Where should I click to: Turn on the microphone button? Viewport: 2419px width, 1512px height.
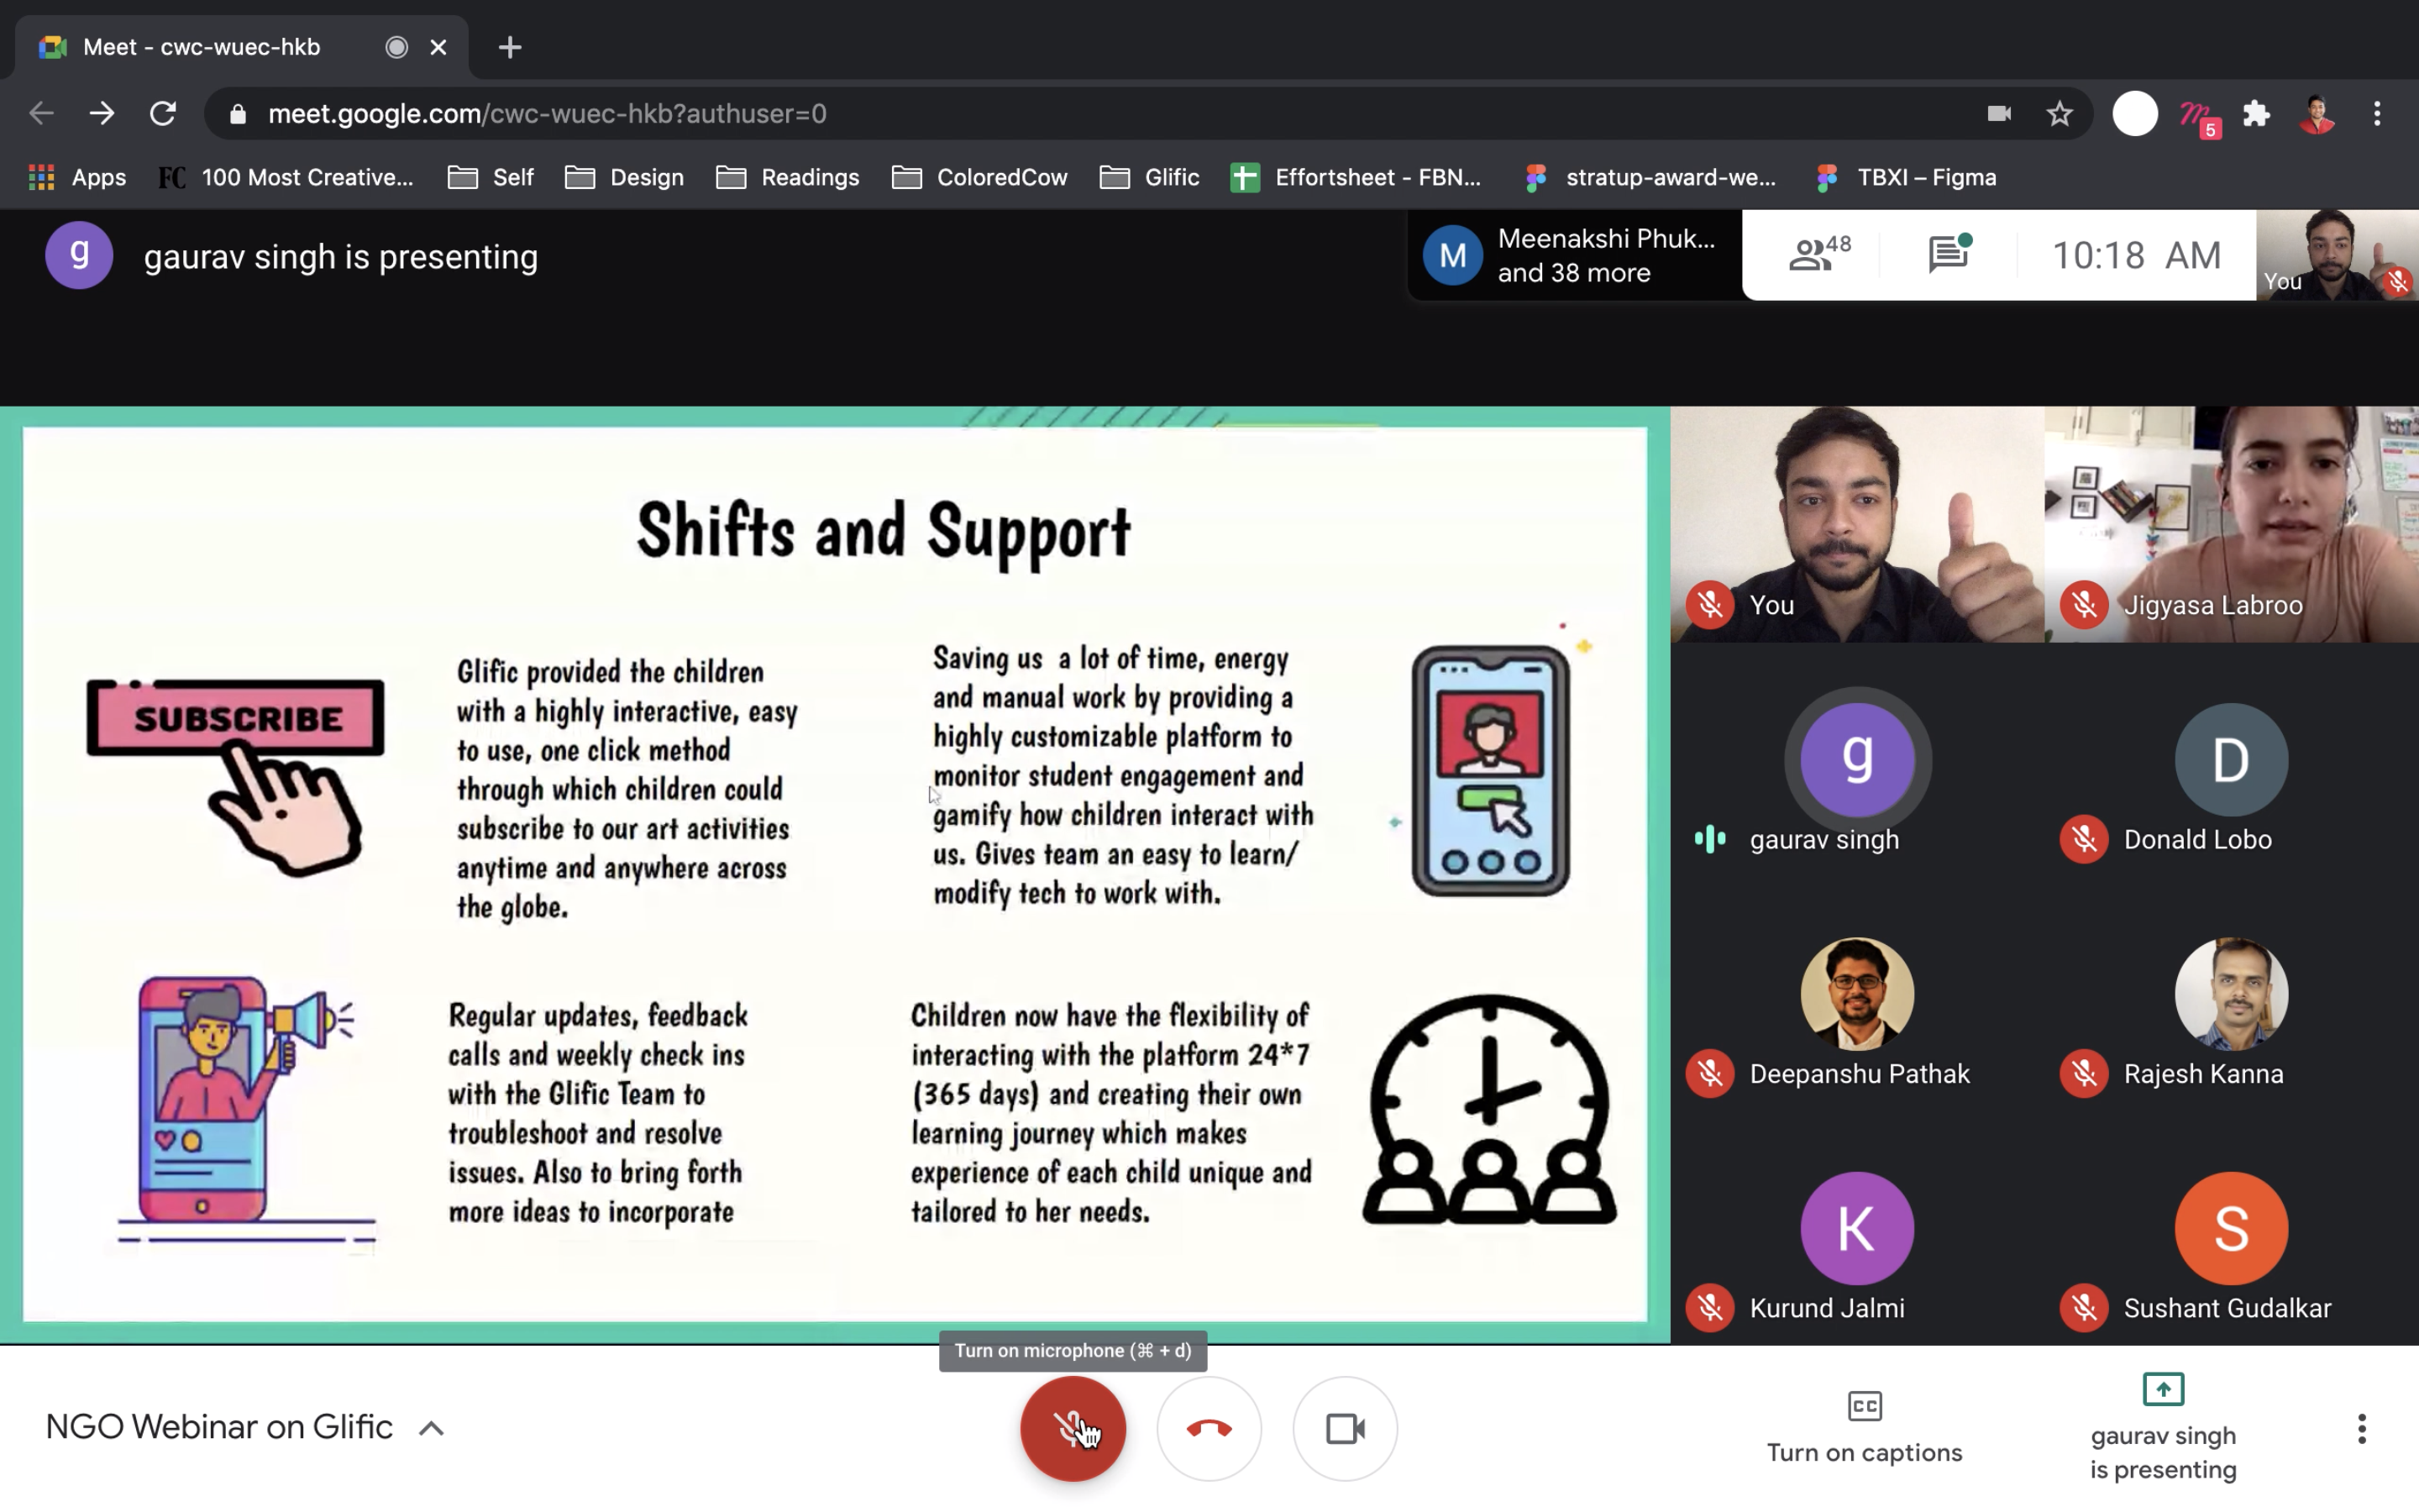[x=1073, y=1428]
